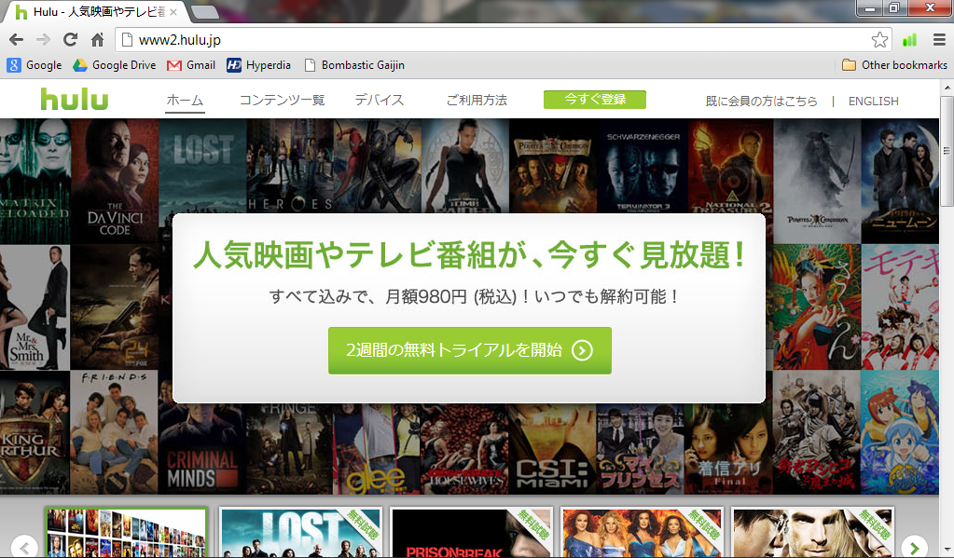Click the browser back arrow

[17, 40]
